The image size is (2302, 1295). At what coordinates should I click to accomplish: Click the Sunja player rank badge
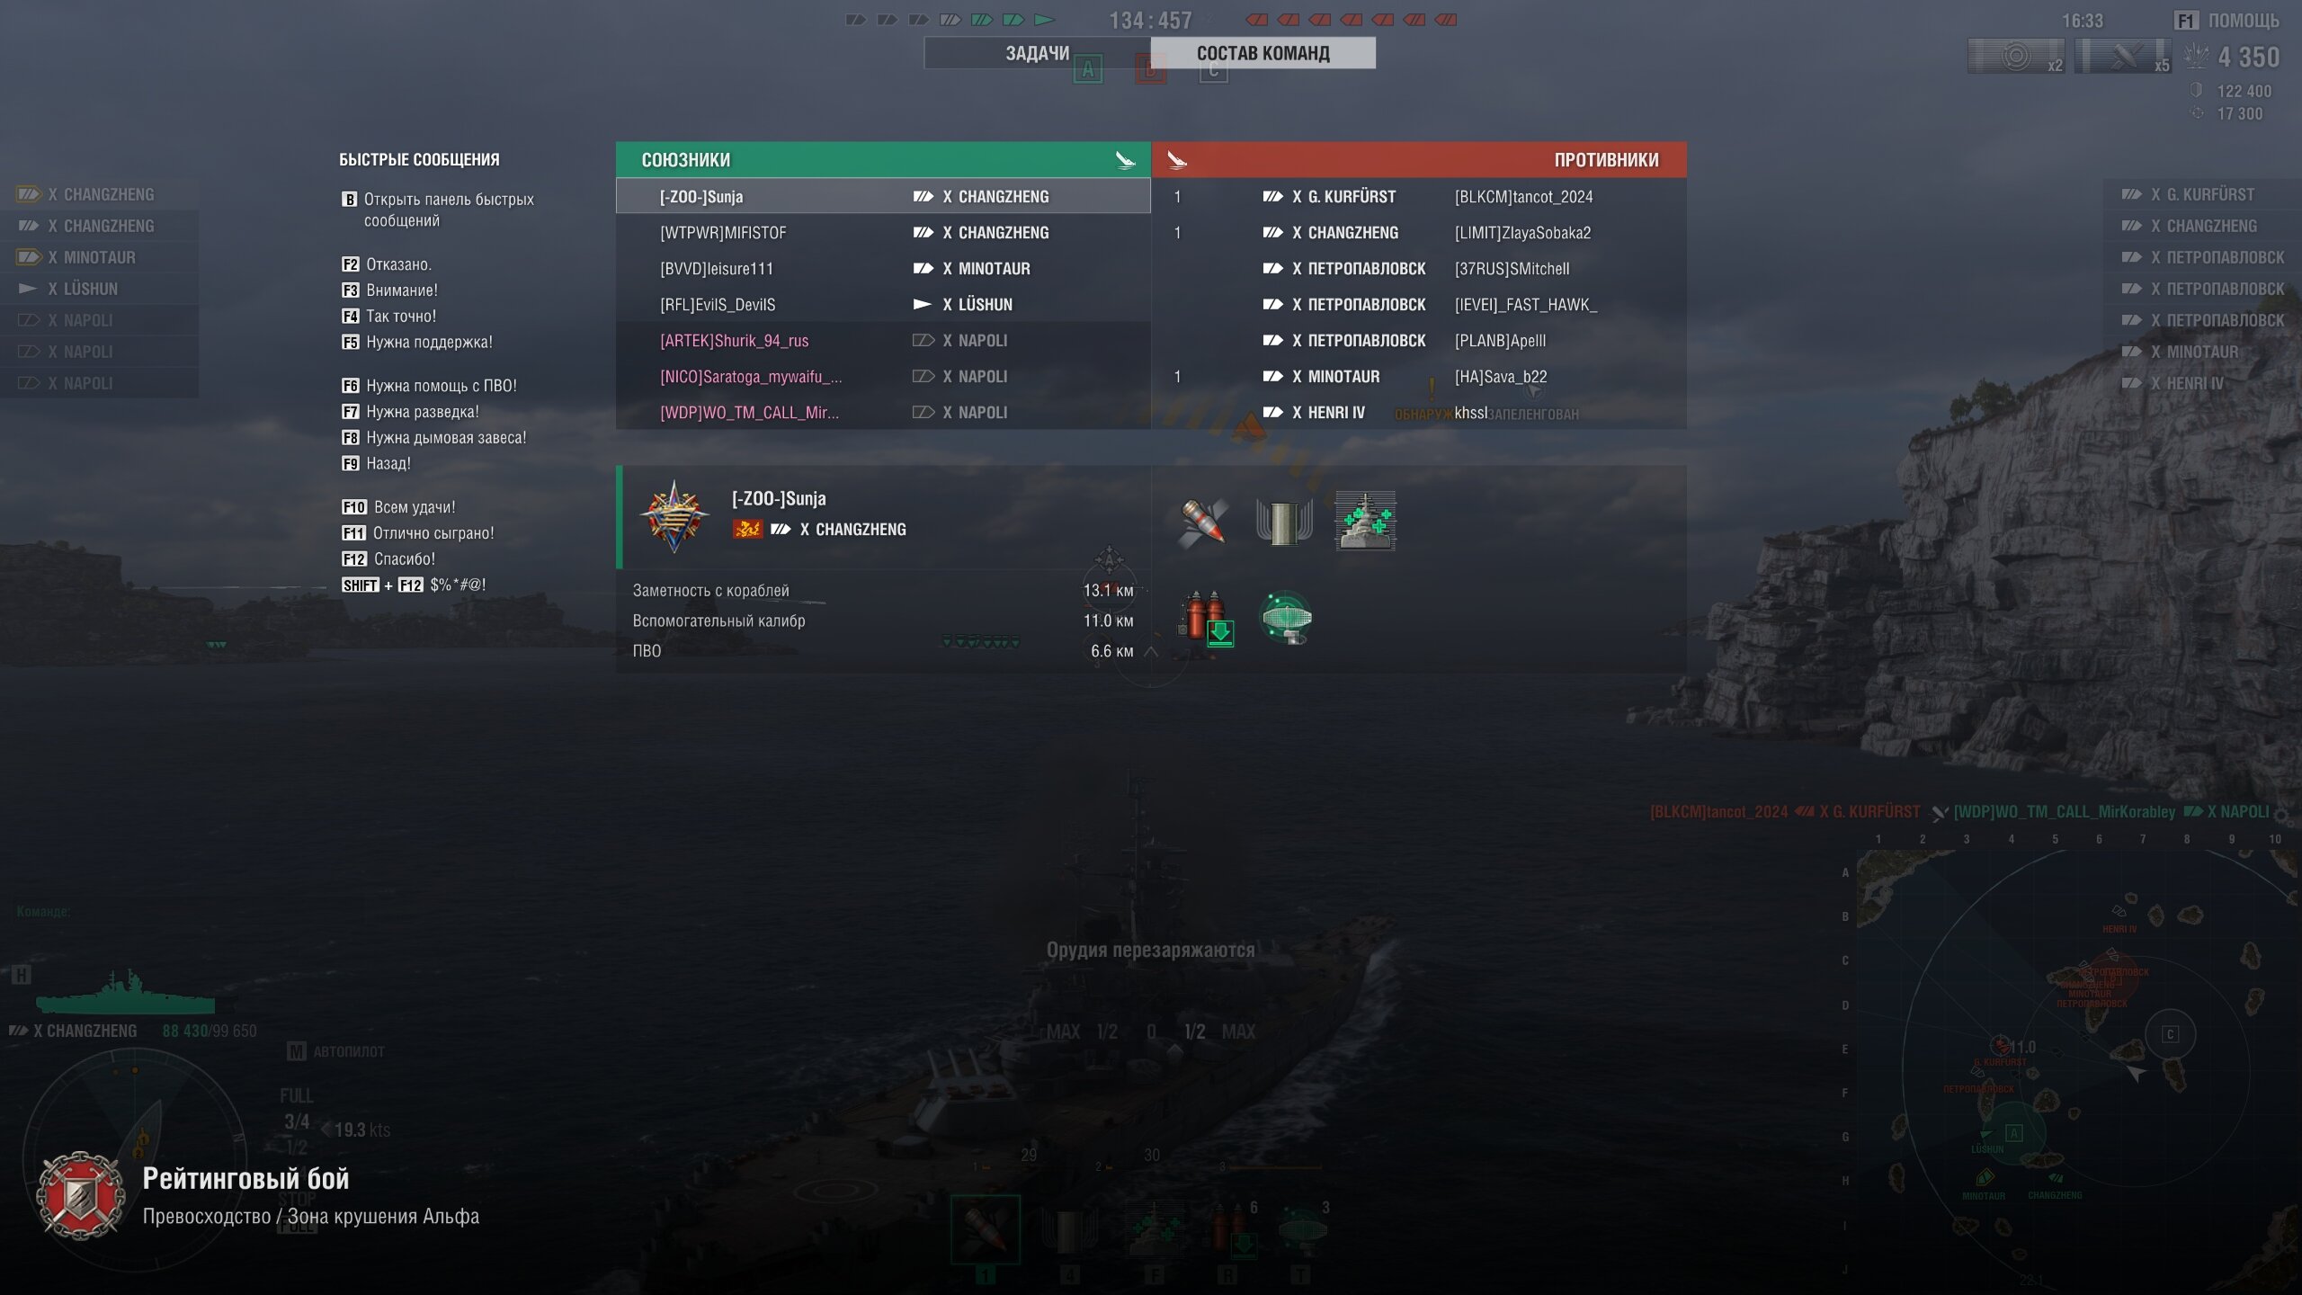(x=674, y=516)
